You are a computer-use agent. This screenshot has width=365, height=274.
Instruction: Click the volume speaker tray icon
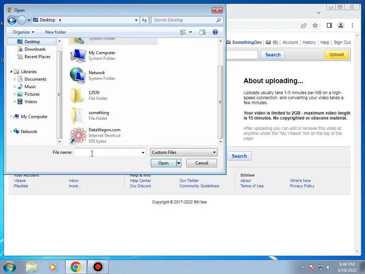click(329, 267)
